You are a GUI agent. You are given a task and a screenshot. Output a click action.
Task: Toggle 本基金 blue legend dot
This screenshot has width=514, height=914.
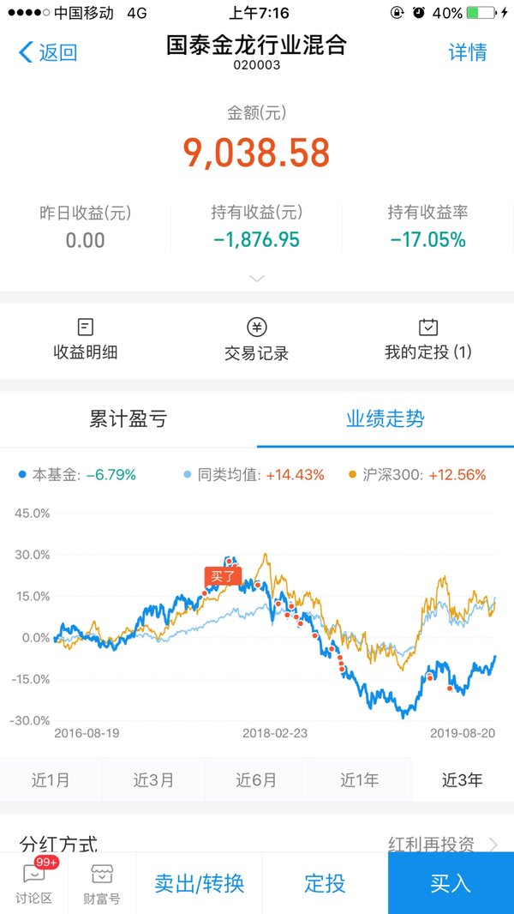23,475
